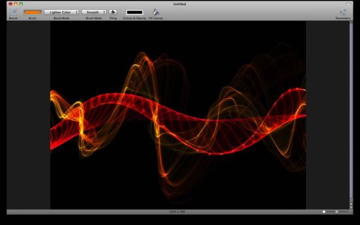Click the black Canvas & Opacity swatch
This screenshot has width=360, height=225.
click(134, 13)
